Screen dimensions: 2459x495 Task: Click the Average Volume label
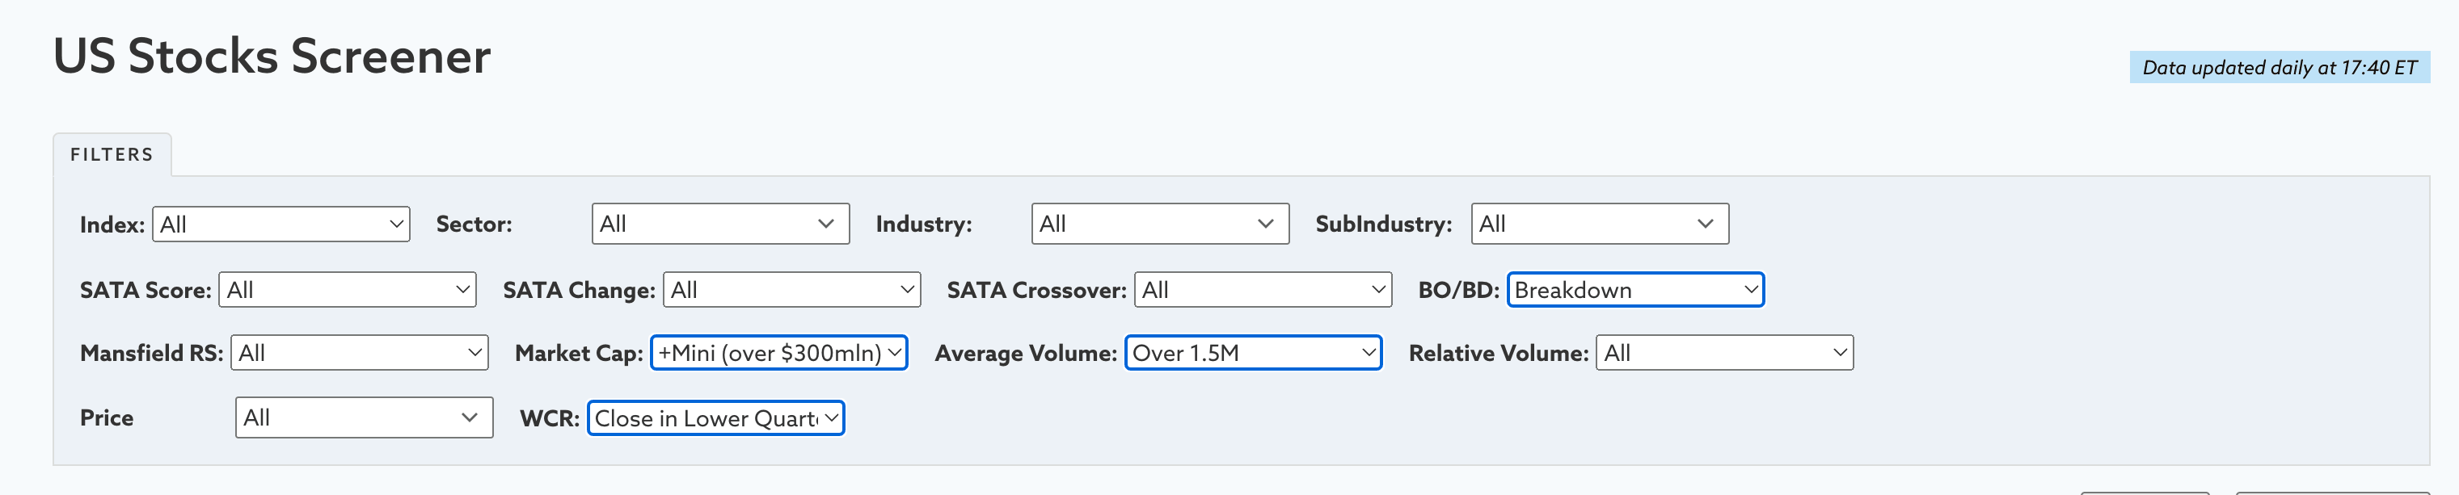[x=1025, y=353]
